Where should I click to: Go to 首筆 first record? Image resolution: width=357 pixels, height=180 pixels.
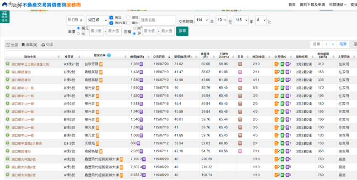tap(316, 44)
